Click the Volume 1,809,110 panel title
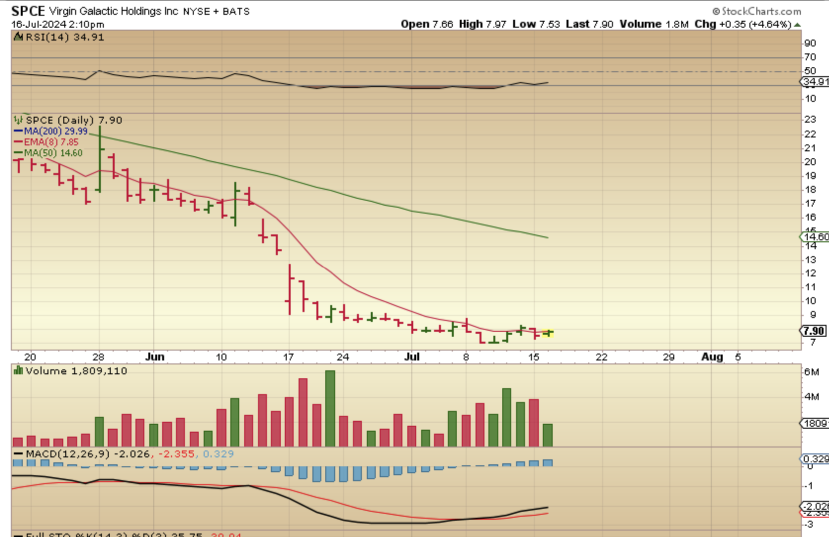 point(76,371)
